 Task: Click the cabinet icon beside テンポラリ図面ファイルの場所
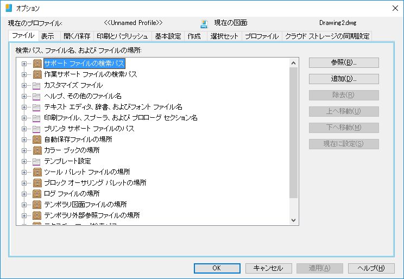click(37, 205)
